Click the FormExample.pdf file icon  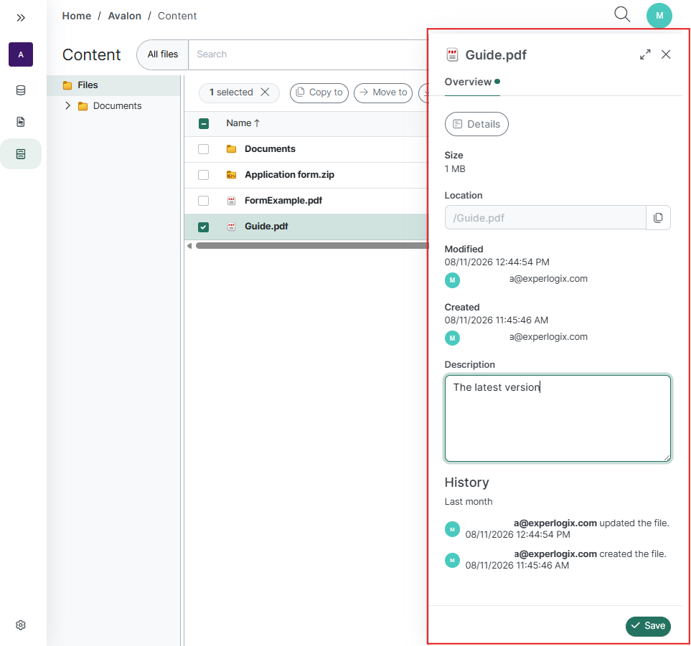tap(231, 201)
